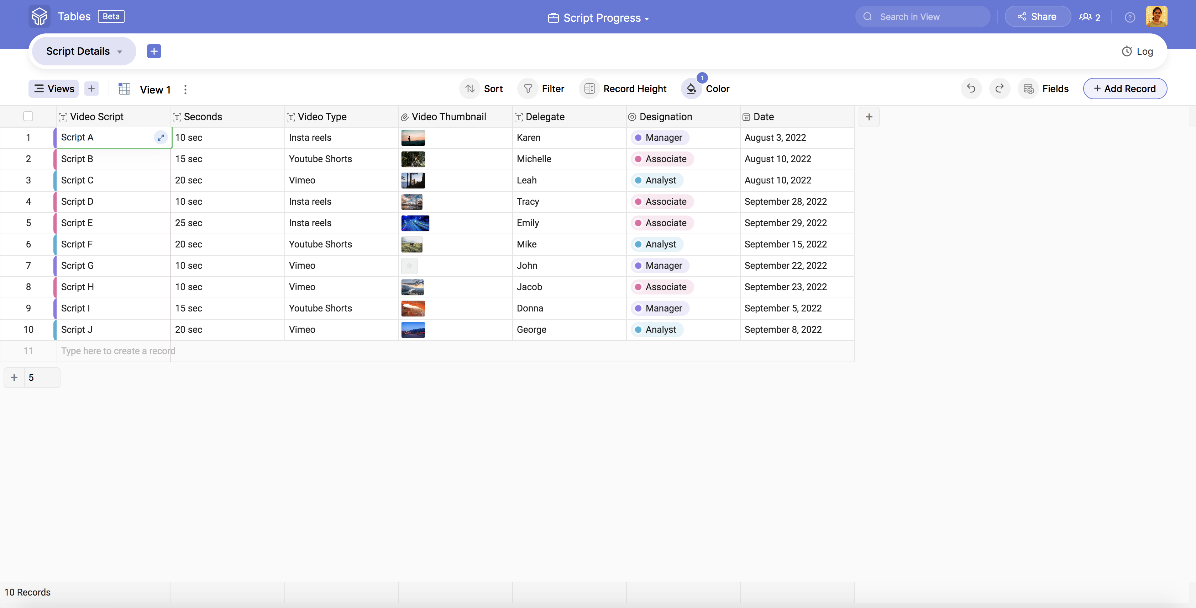
Task: Expand record Script A using the arrow icon
Action: coord(161,137)
